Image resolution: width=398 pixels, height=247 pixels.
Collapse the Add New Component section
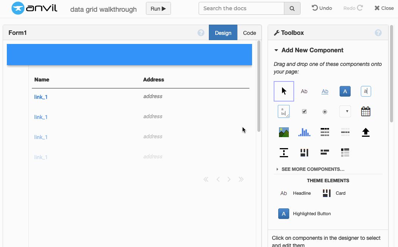(309, 50)
